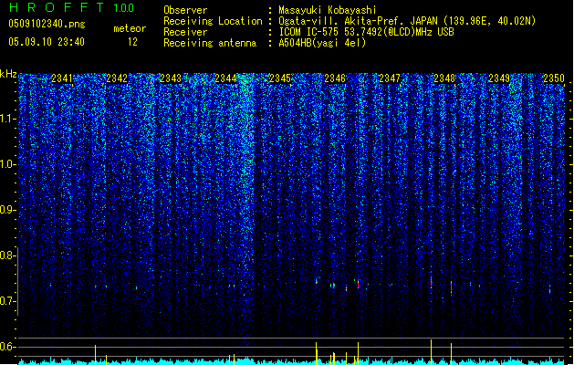This screenshot has height=365, width=574.
Task: Click the 1.0 kHz axis label
Action: point(7,164)
